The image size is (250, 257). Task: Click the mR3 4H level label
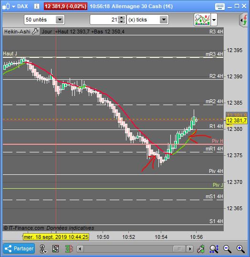click(x=215, y=54)
